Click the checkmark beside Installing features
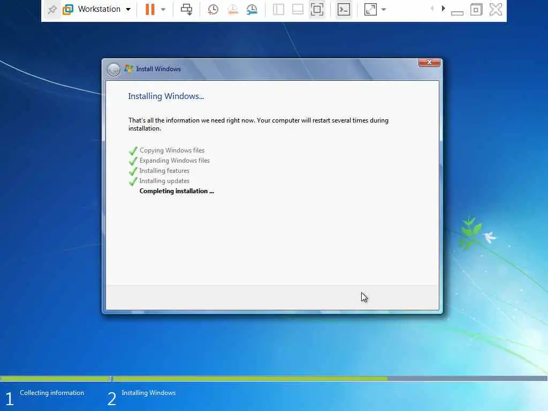 point(133,171)
